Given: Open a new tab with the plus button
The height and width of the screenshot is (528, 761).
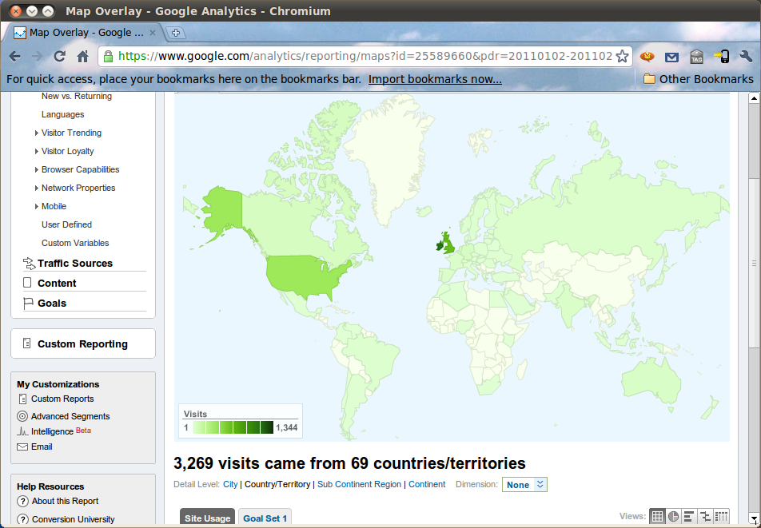Looking at the screenshot, I should (176, 33).
